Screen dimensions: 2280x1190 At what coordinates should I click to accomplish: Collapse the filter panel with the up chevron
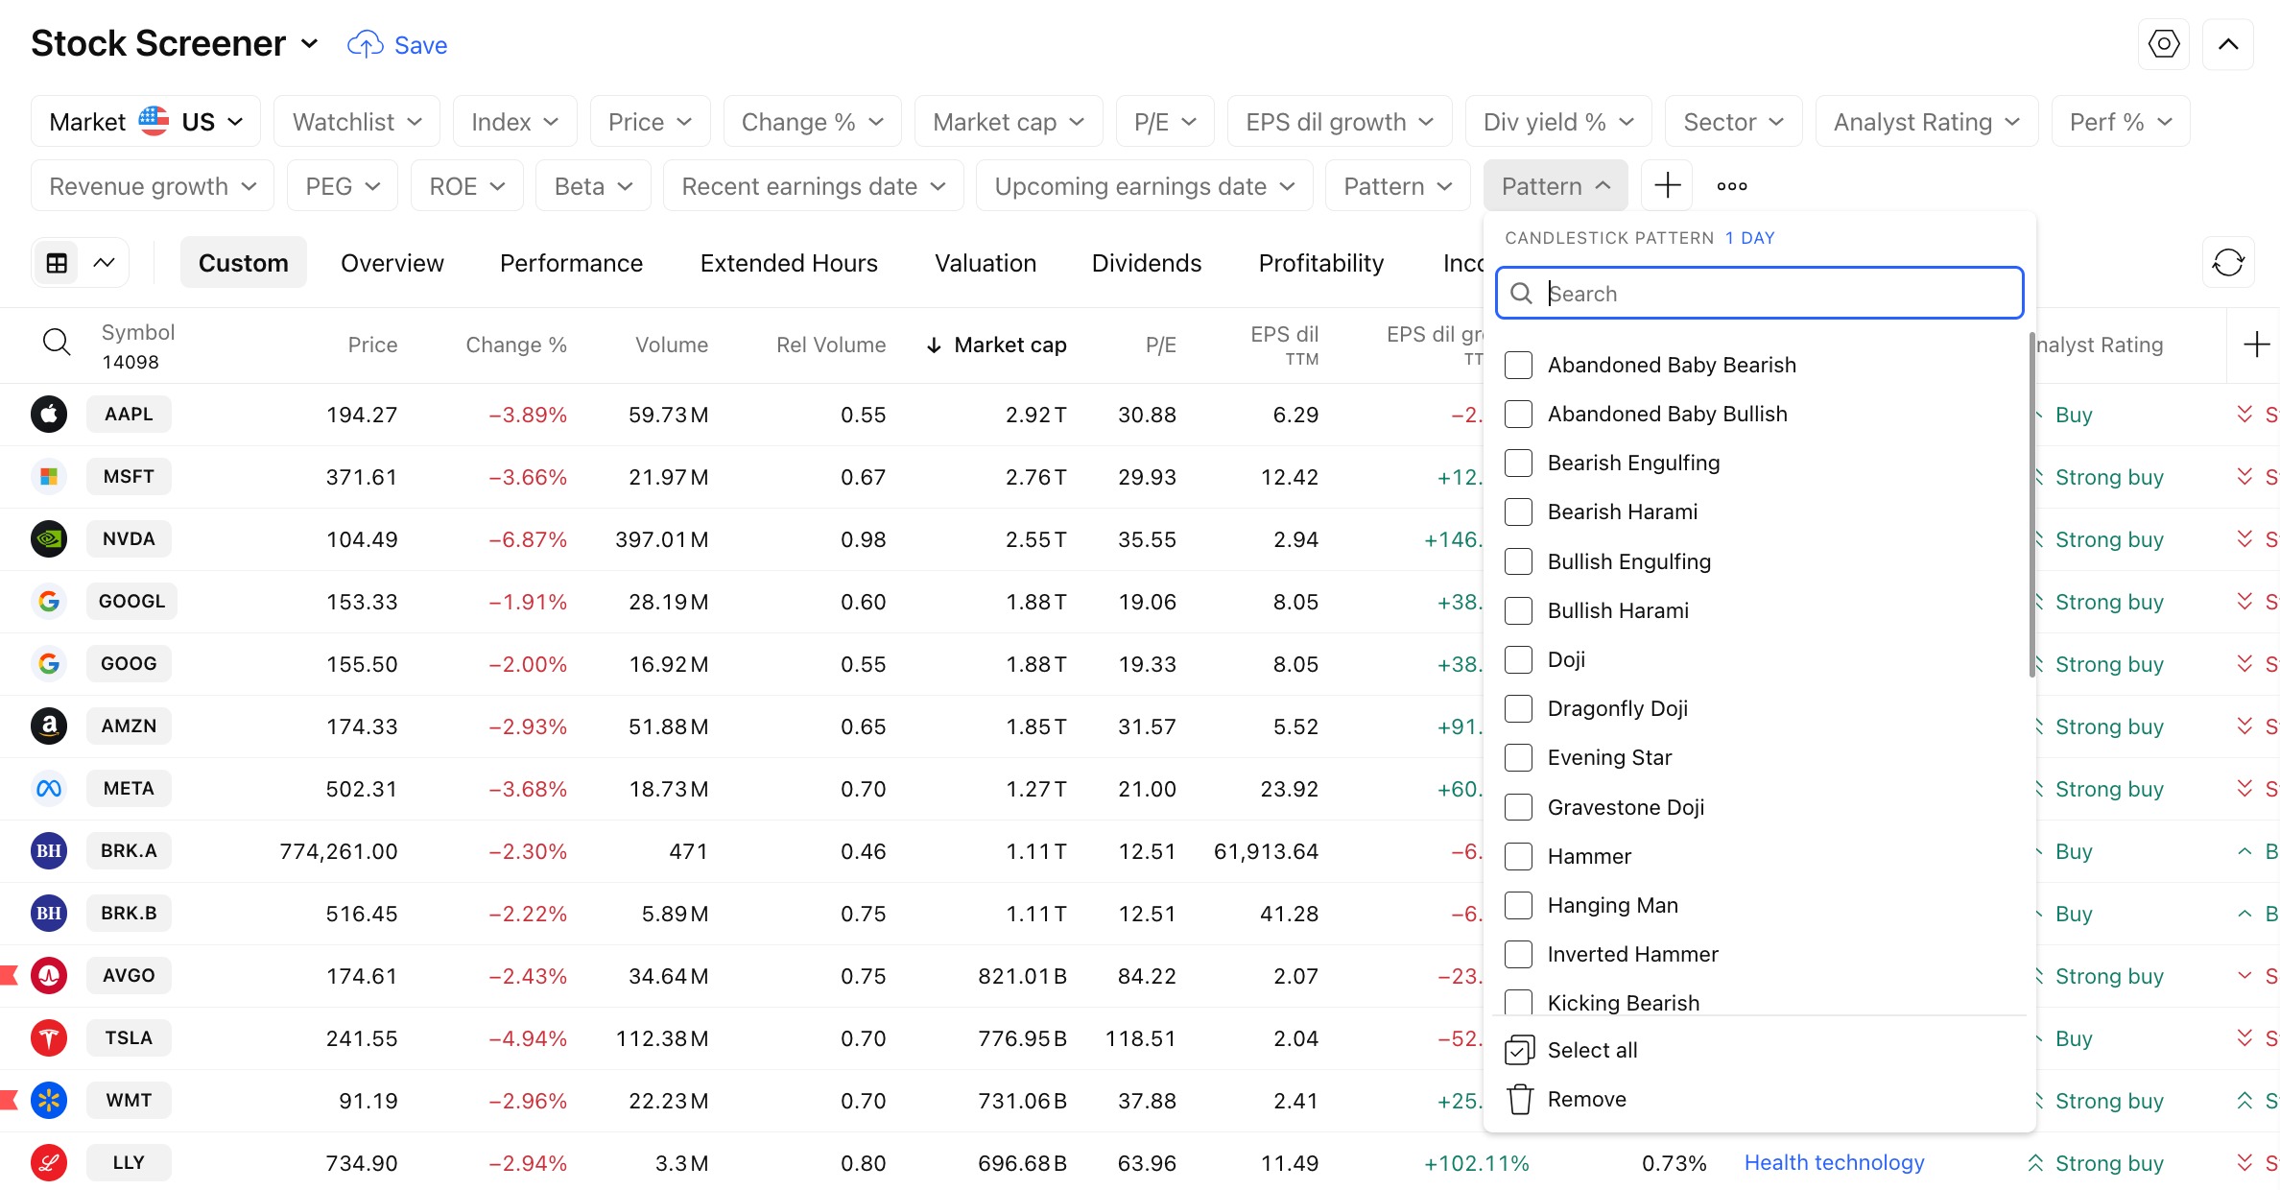[2227, 44]
